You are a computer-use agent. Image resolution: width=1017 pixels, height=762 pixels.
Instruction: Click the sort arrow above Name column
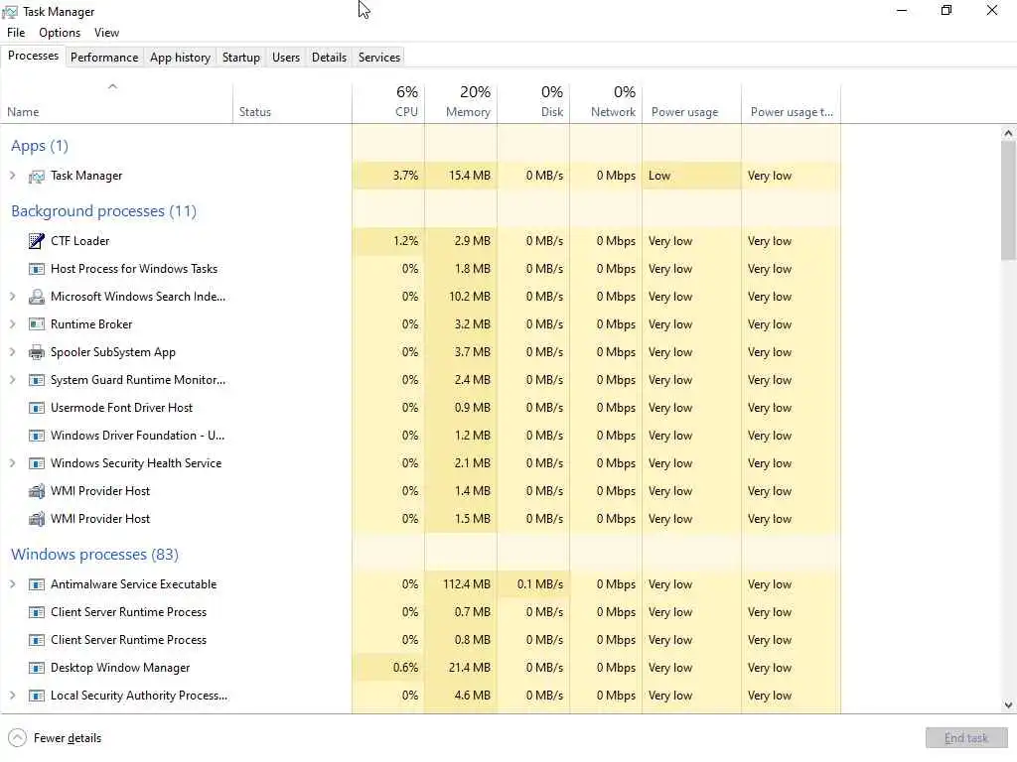112,86
